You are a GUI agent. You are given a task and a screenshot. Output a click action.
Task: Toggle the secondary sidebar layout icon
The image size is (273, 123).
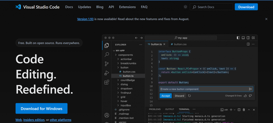point(248,38)
